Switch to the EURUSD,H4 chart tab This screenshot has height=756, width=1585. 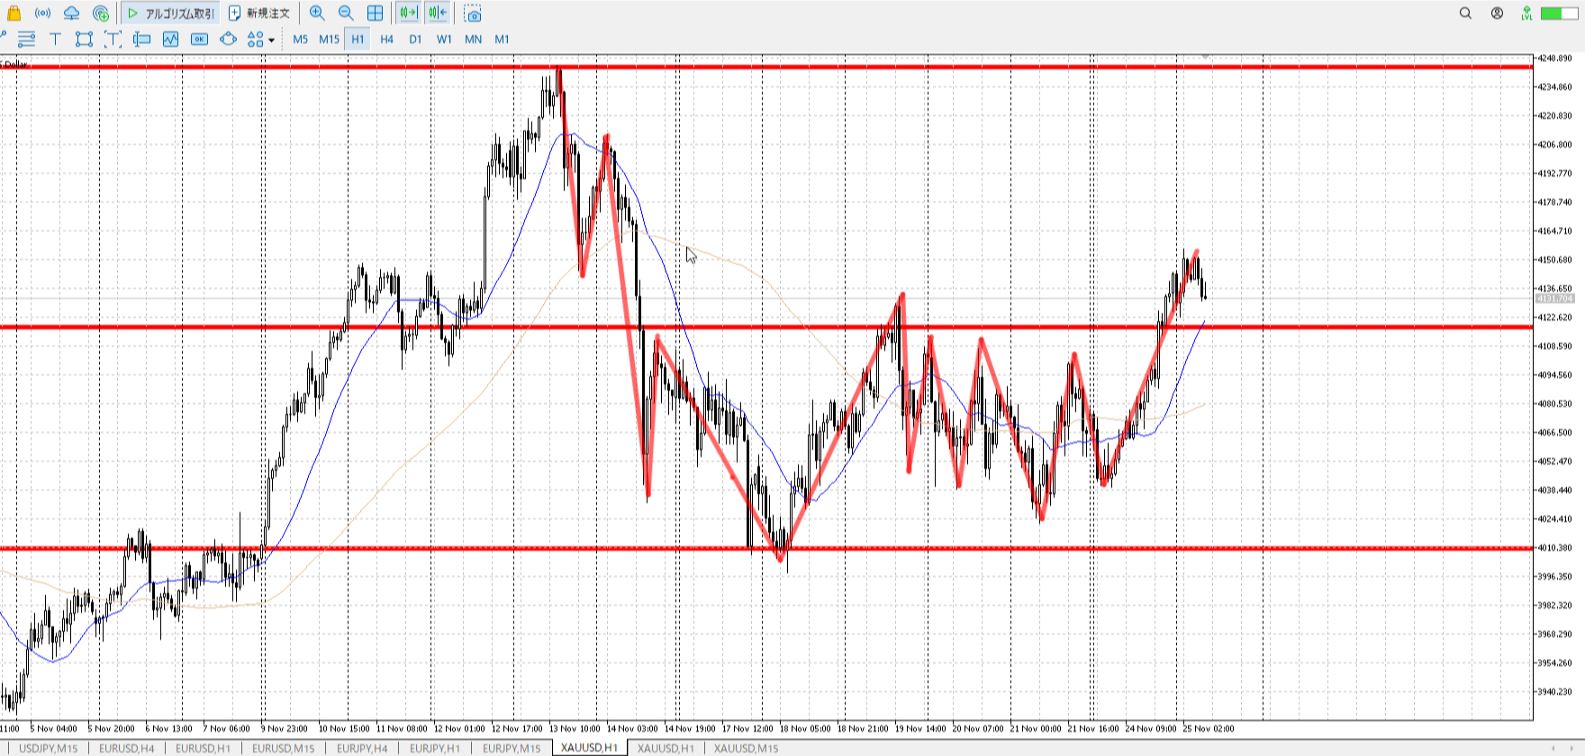(x=126, y=748)
